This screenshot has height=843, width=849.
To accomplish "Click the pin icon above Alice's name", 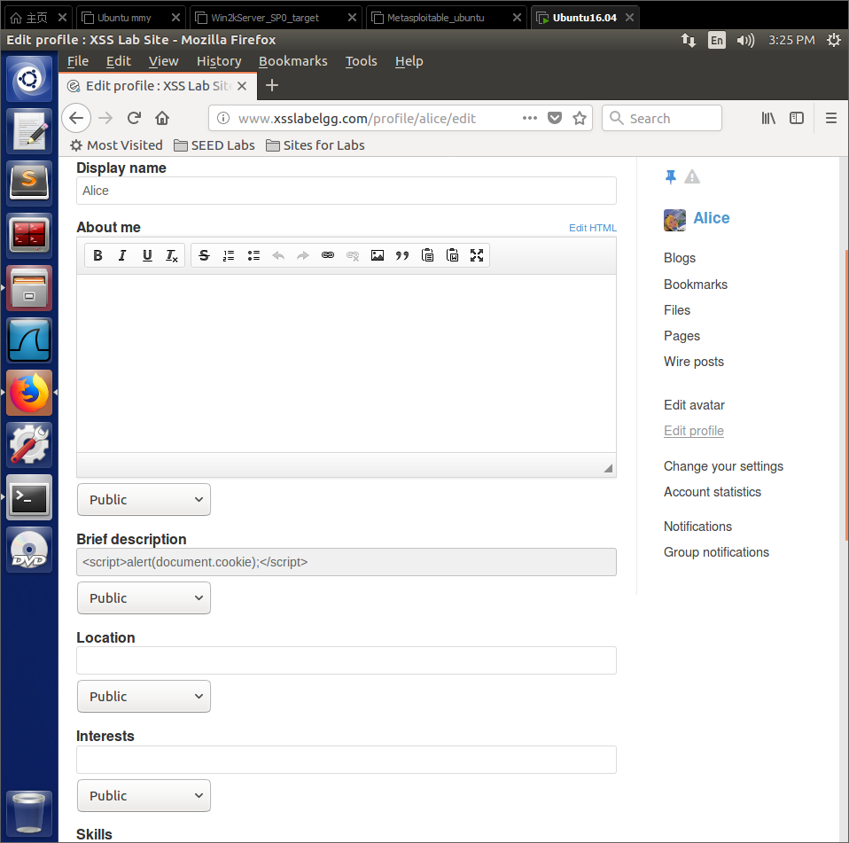I will (670, 177).
